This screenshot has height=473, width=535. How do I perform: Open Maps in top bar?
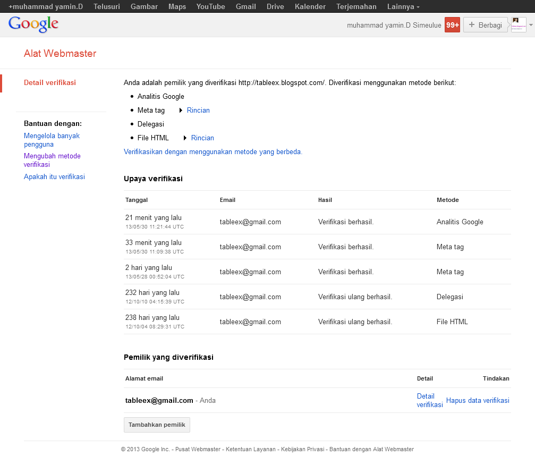coord(177,6)
